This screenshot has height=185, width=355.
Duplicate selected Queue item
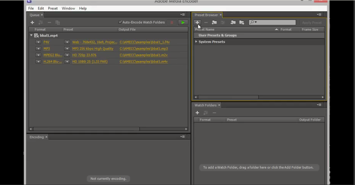[58, 22]
